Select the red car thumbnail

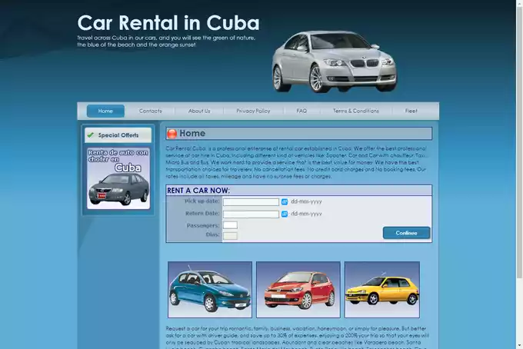coord(298,290)
